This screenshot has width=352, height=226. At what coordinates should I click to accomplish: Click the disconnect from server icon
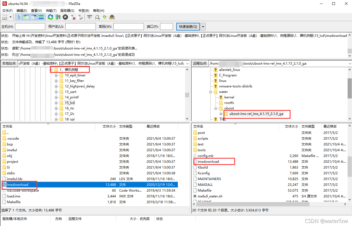pos(73,17)
